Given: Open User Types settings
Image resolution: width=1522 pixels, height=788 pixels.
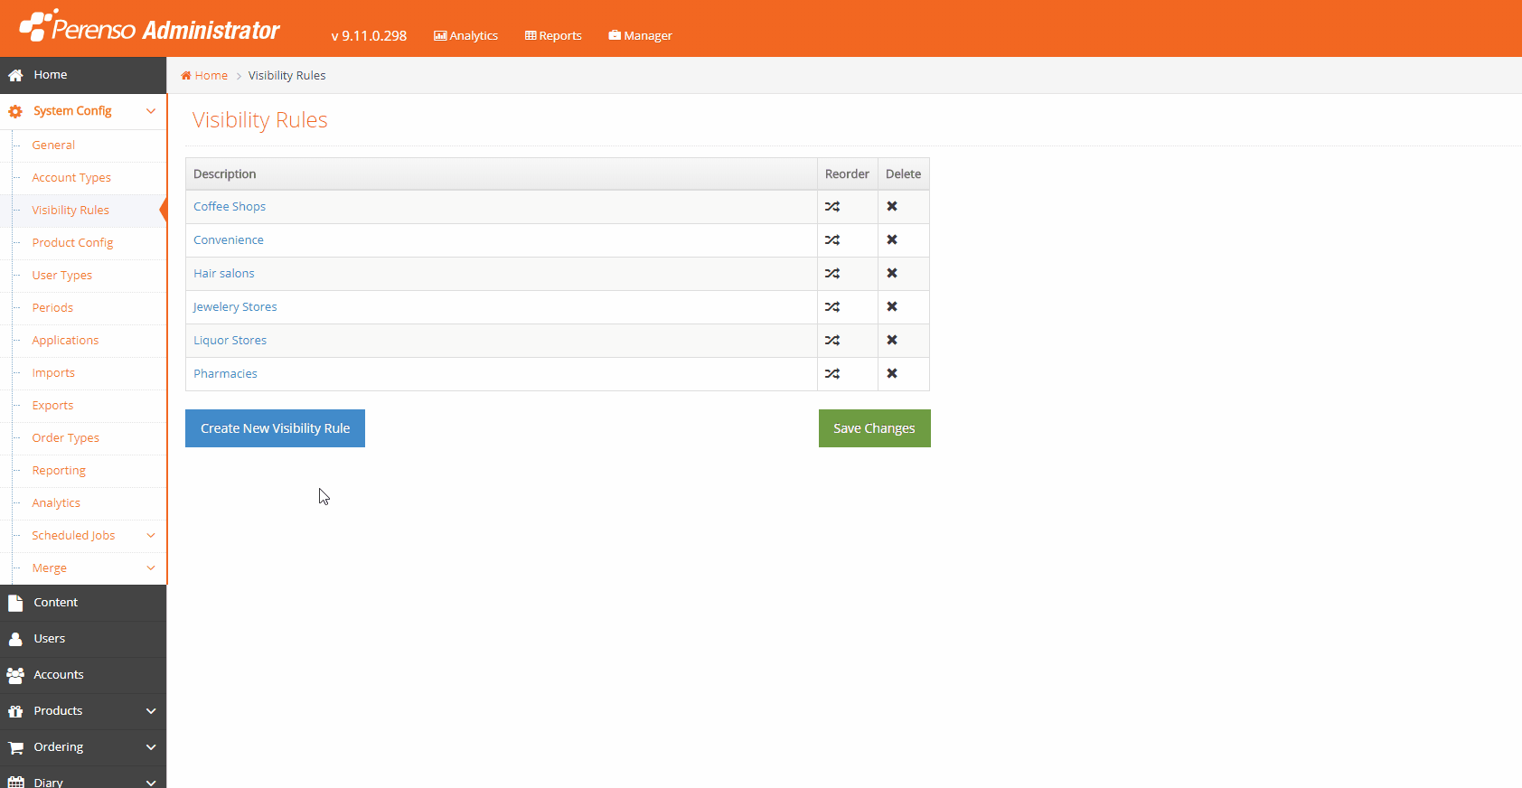Looking at the screenshot, I should coord(61,276).
